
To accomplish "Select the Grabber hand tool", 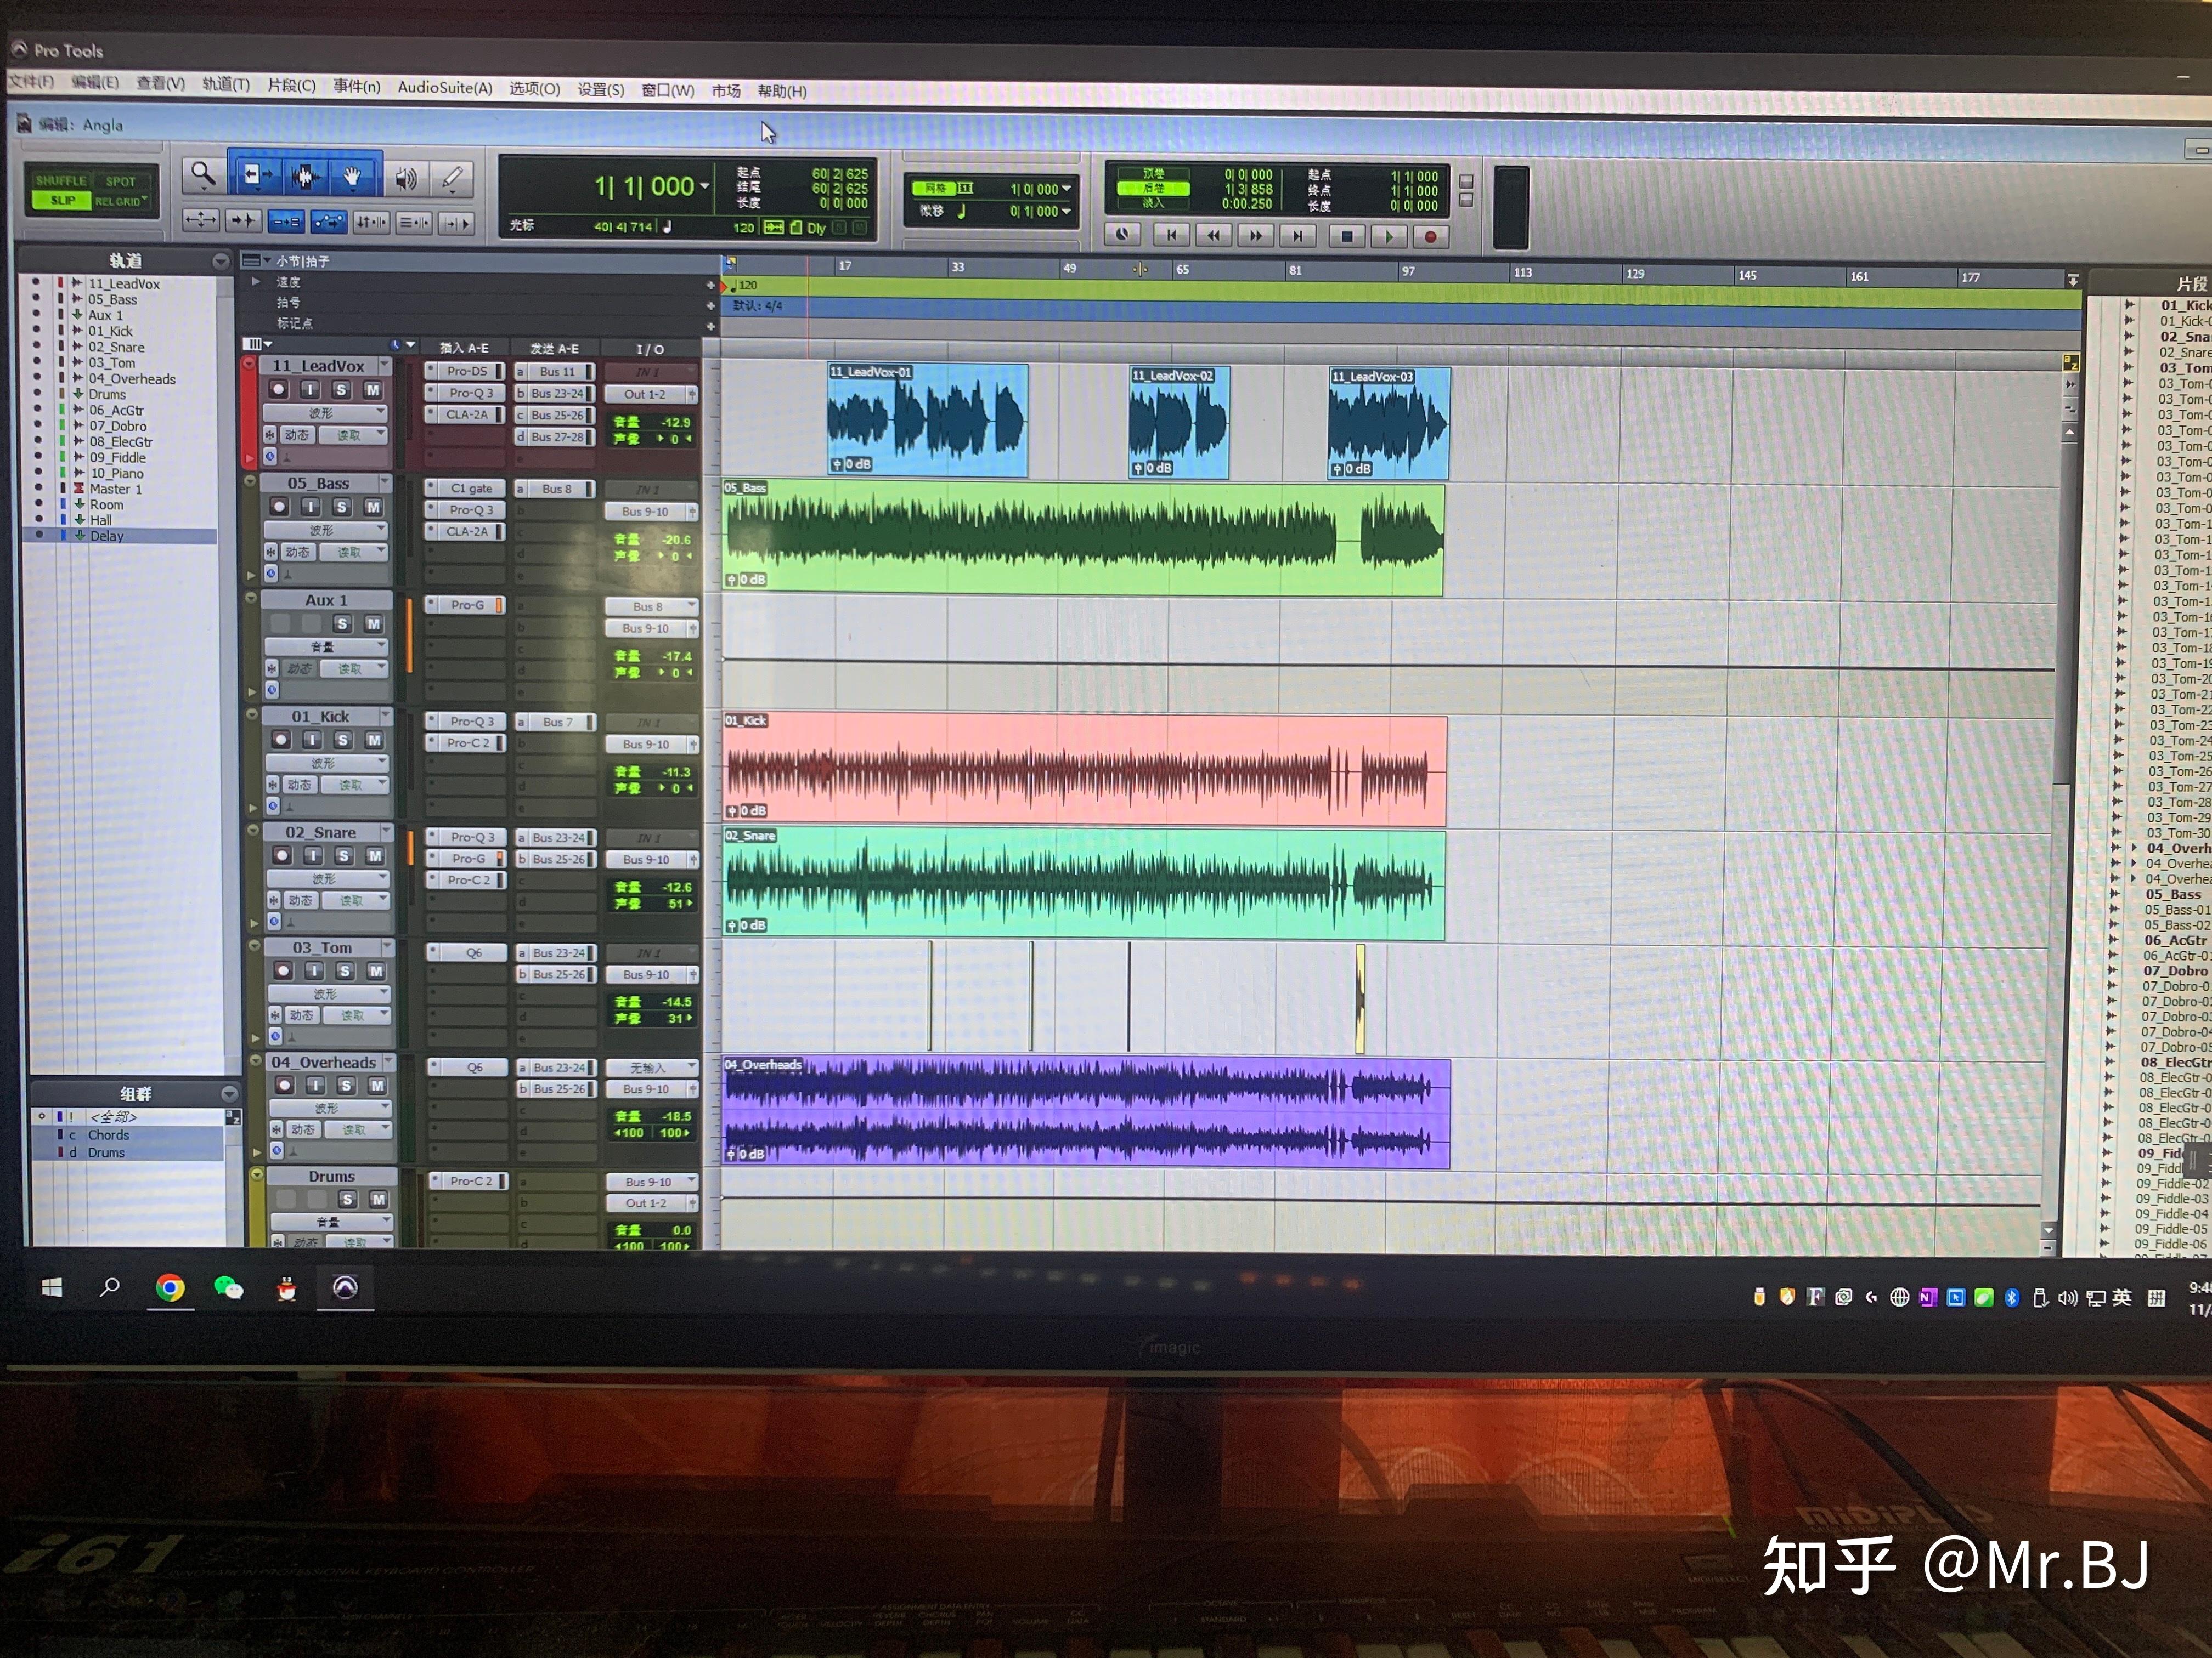I will coord(352,178).
